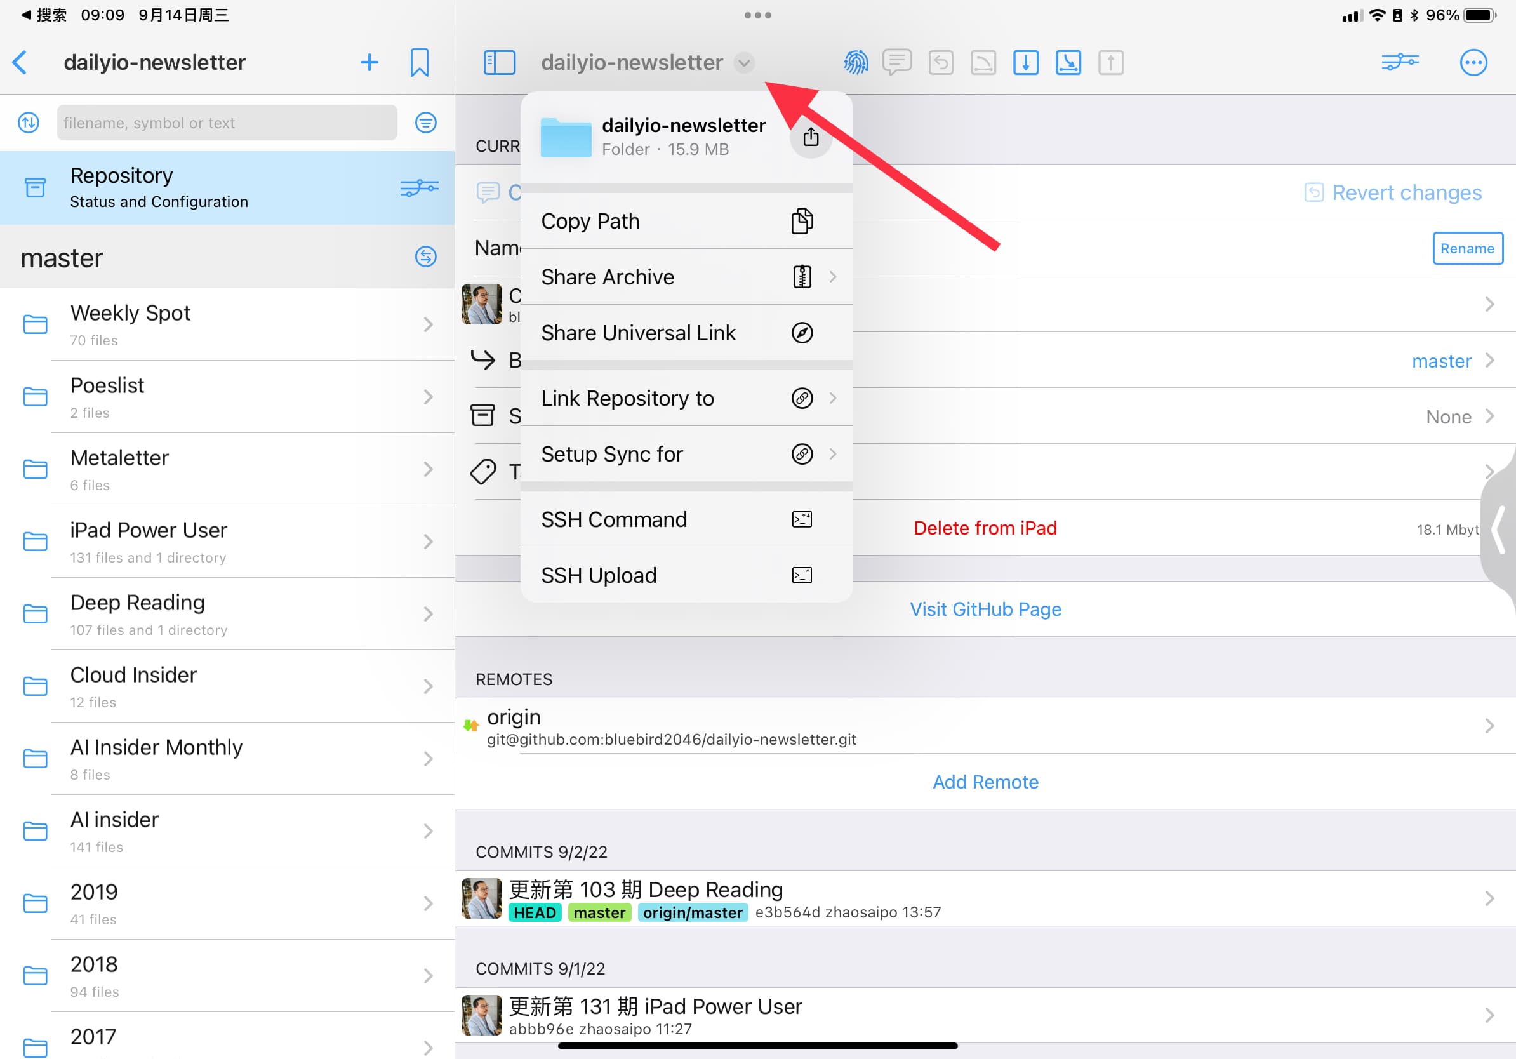Tap Delete from iPad

[985, 528]
